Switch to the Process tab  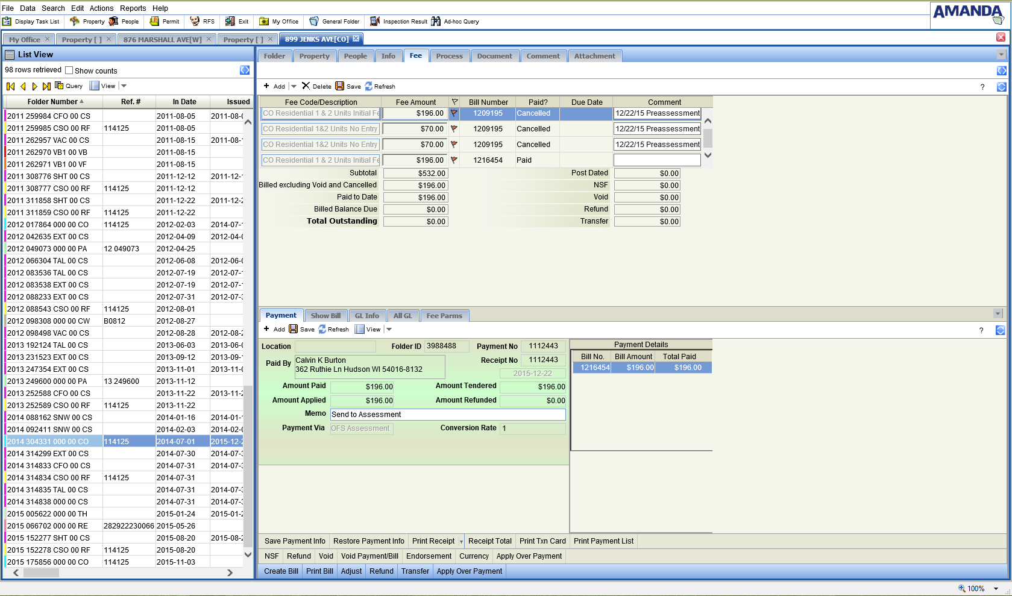(x=449, y=56)
